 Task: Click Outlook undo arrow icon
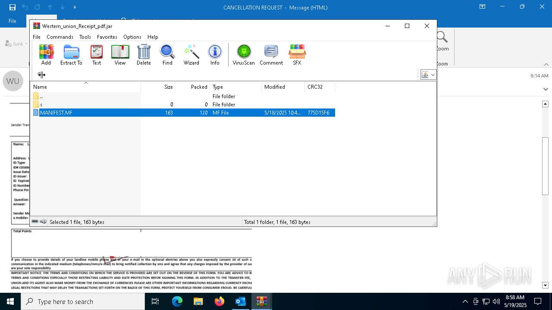[x=25, y=7]
